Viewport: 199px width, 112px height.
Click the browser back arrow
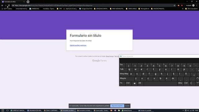(2, 6)
